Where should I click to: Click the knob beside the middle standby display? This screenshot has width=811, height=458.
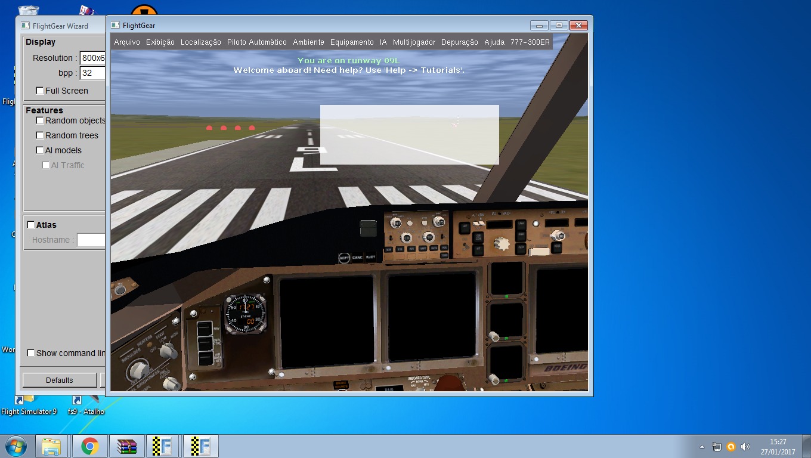pos(494,337)
